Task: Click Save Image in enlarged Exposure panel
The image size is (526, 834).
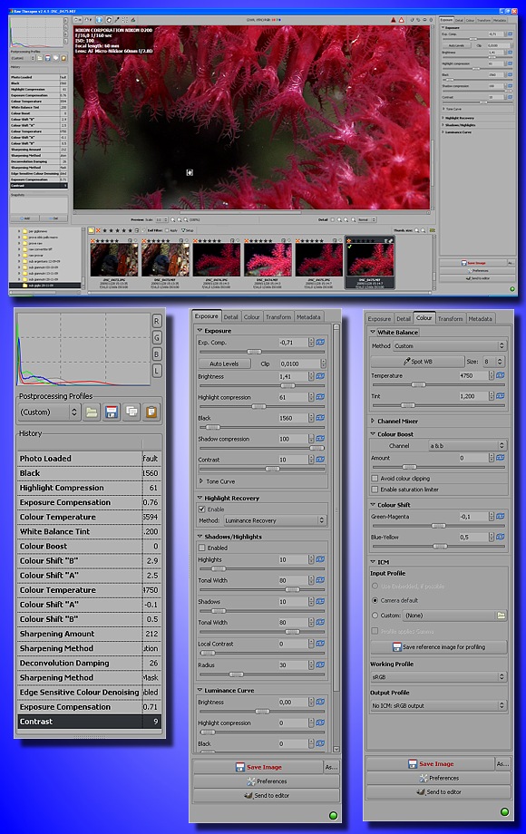Action: pyautogui.click(x=258, y=767)
